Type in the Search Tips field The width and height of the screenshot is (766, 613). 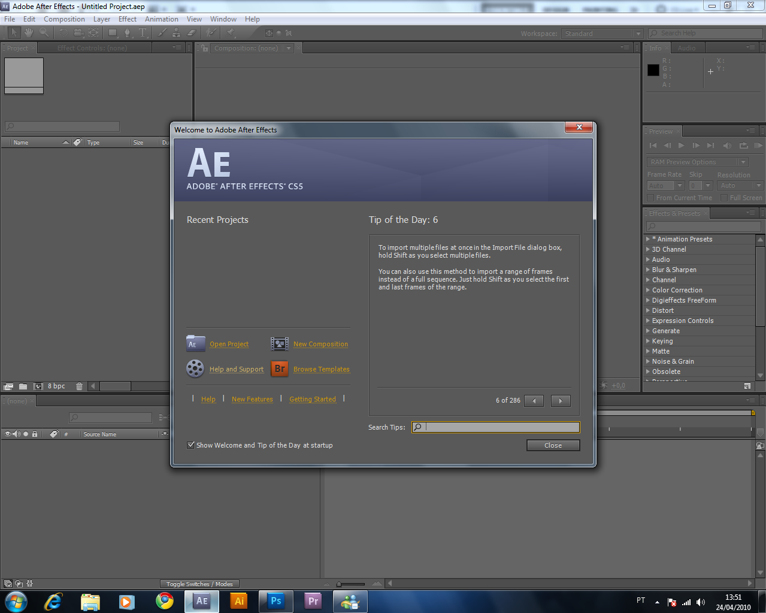[x=497, y=427]
